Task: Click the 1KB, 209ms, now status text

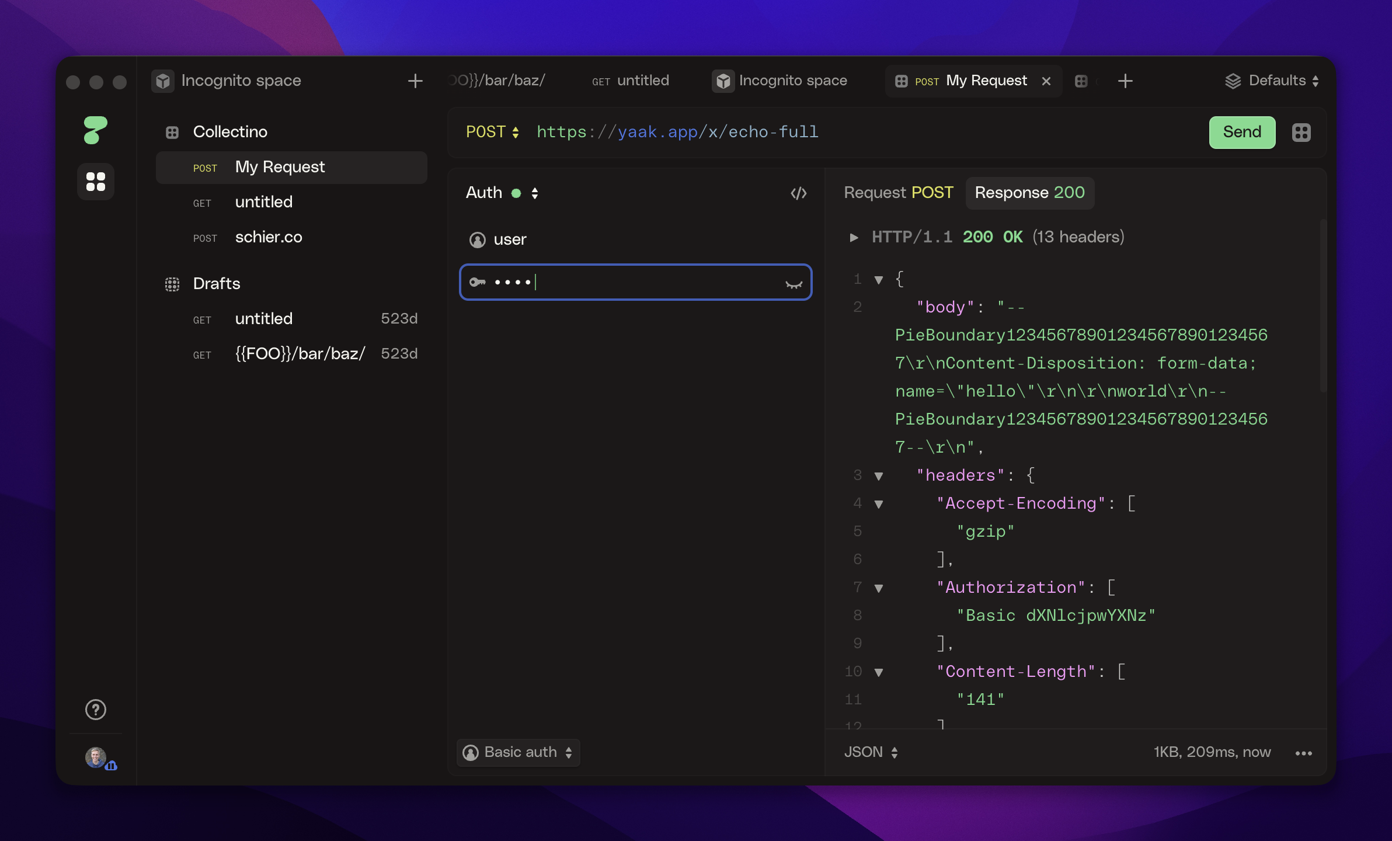Action: (x=1212, y=752)
